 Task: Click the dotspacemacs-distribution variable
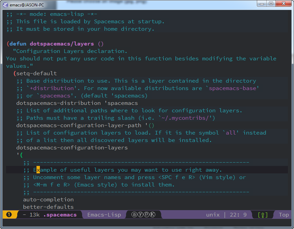58,103
